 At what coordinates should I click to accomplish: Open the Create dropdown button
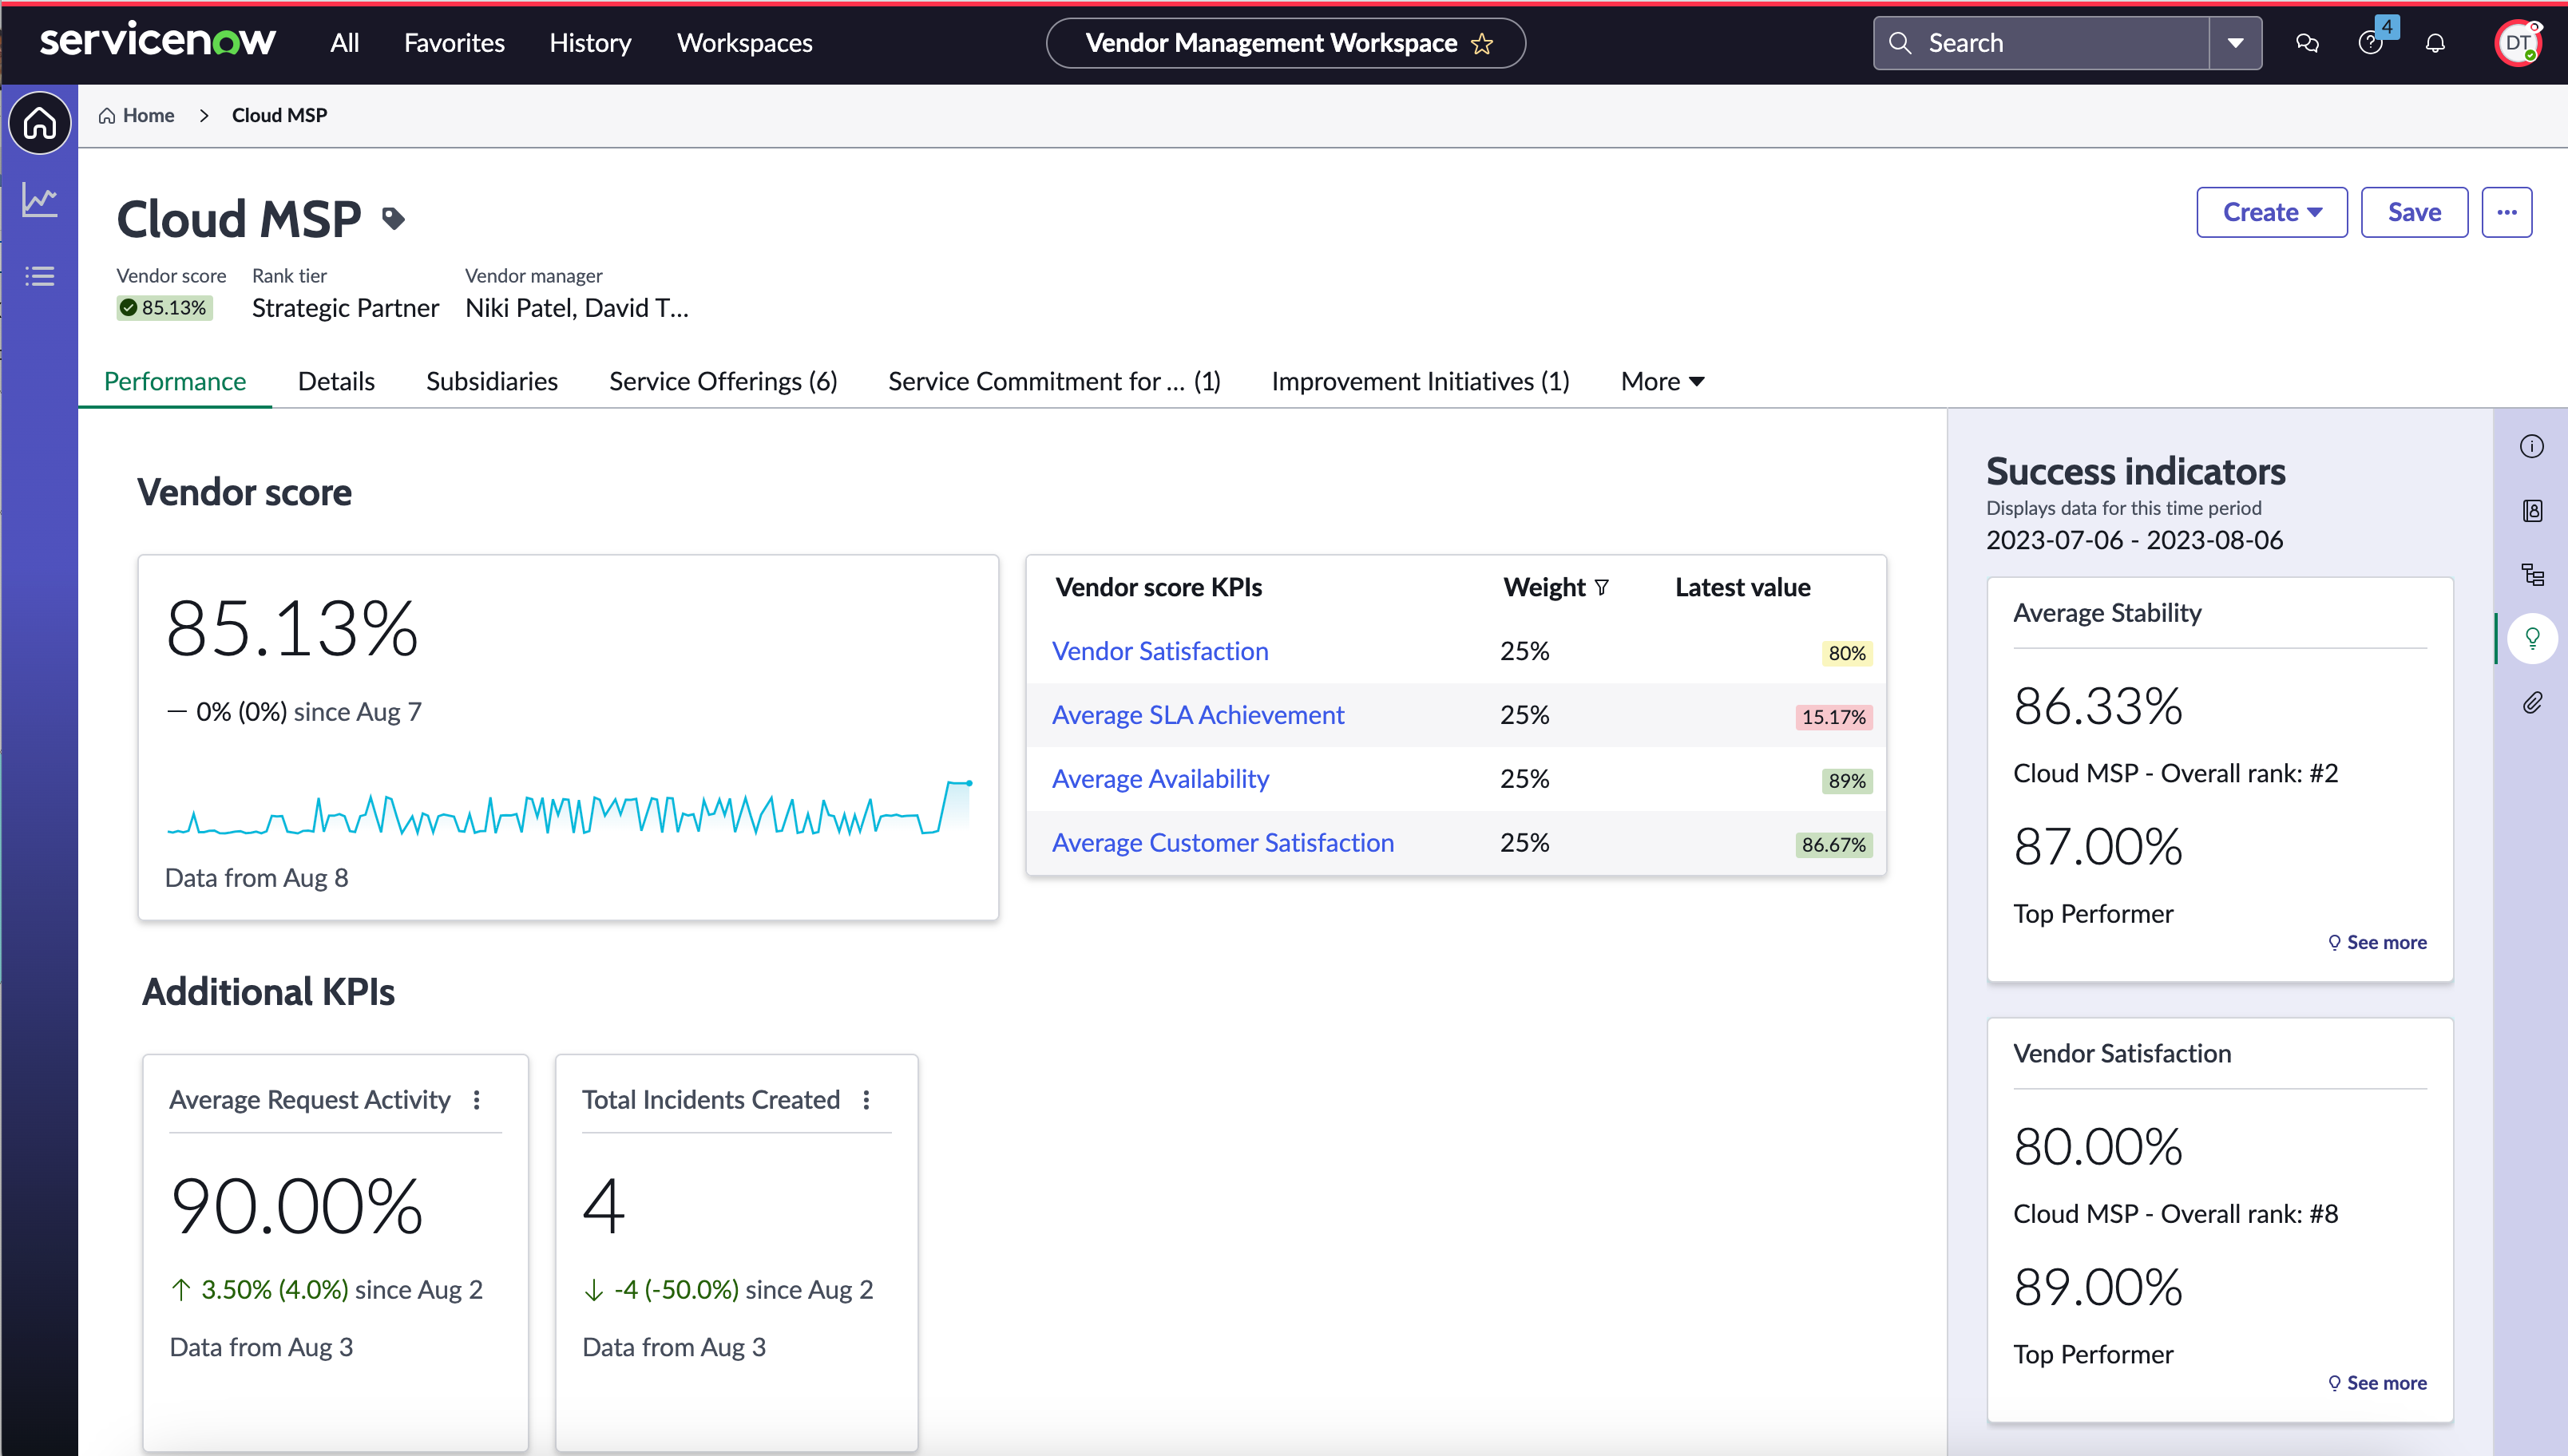point(2272,212)
